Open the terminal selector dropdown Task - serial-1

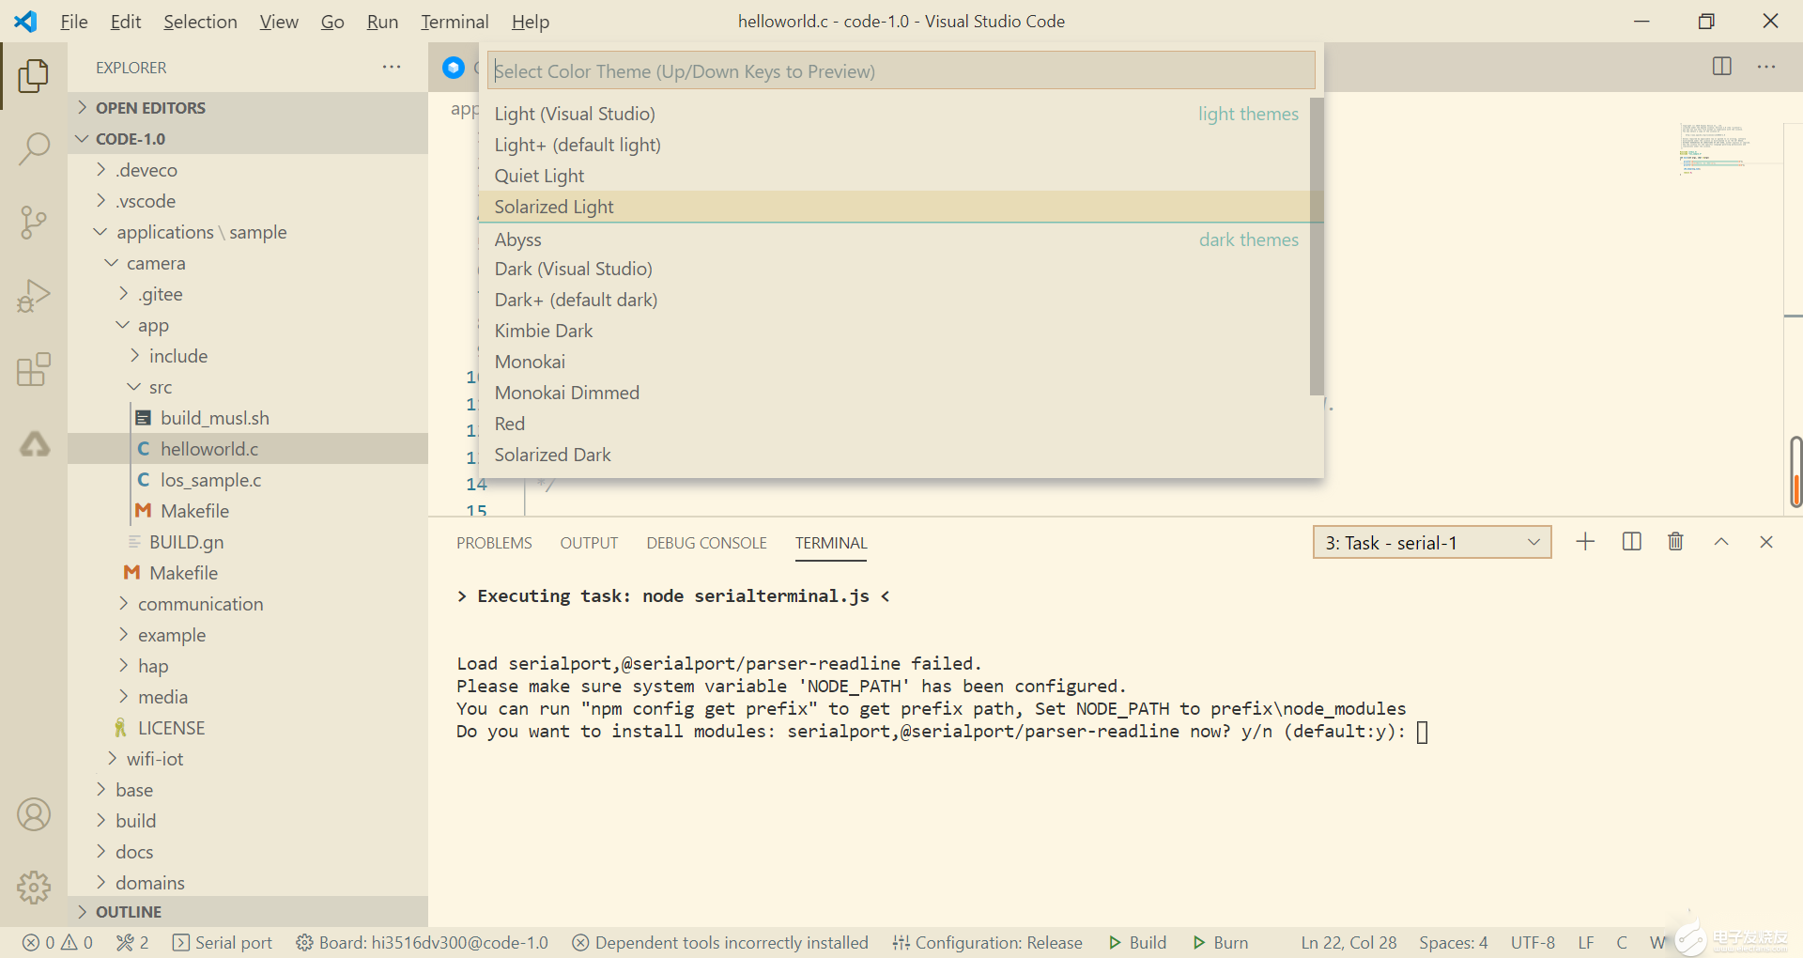(1432, 542)
